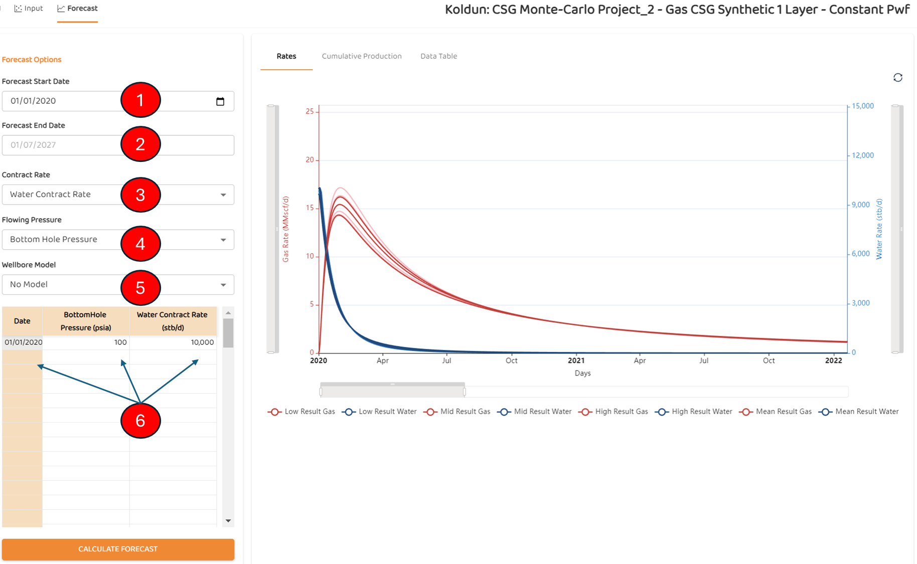Switch to the Cumulative Production tab
This screenshot has width=917, height=564.
361,56
